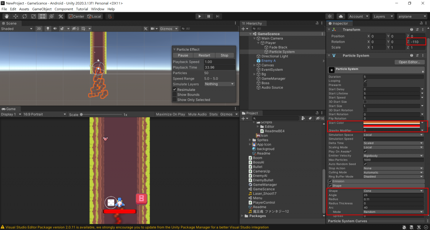The width and height of the screenshot is (430, 230).
Task: Click Stop in Particle Effect
Action: click(x=224, y=55)
